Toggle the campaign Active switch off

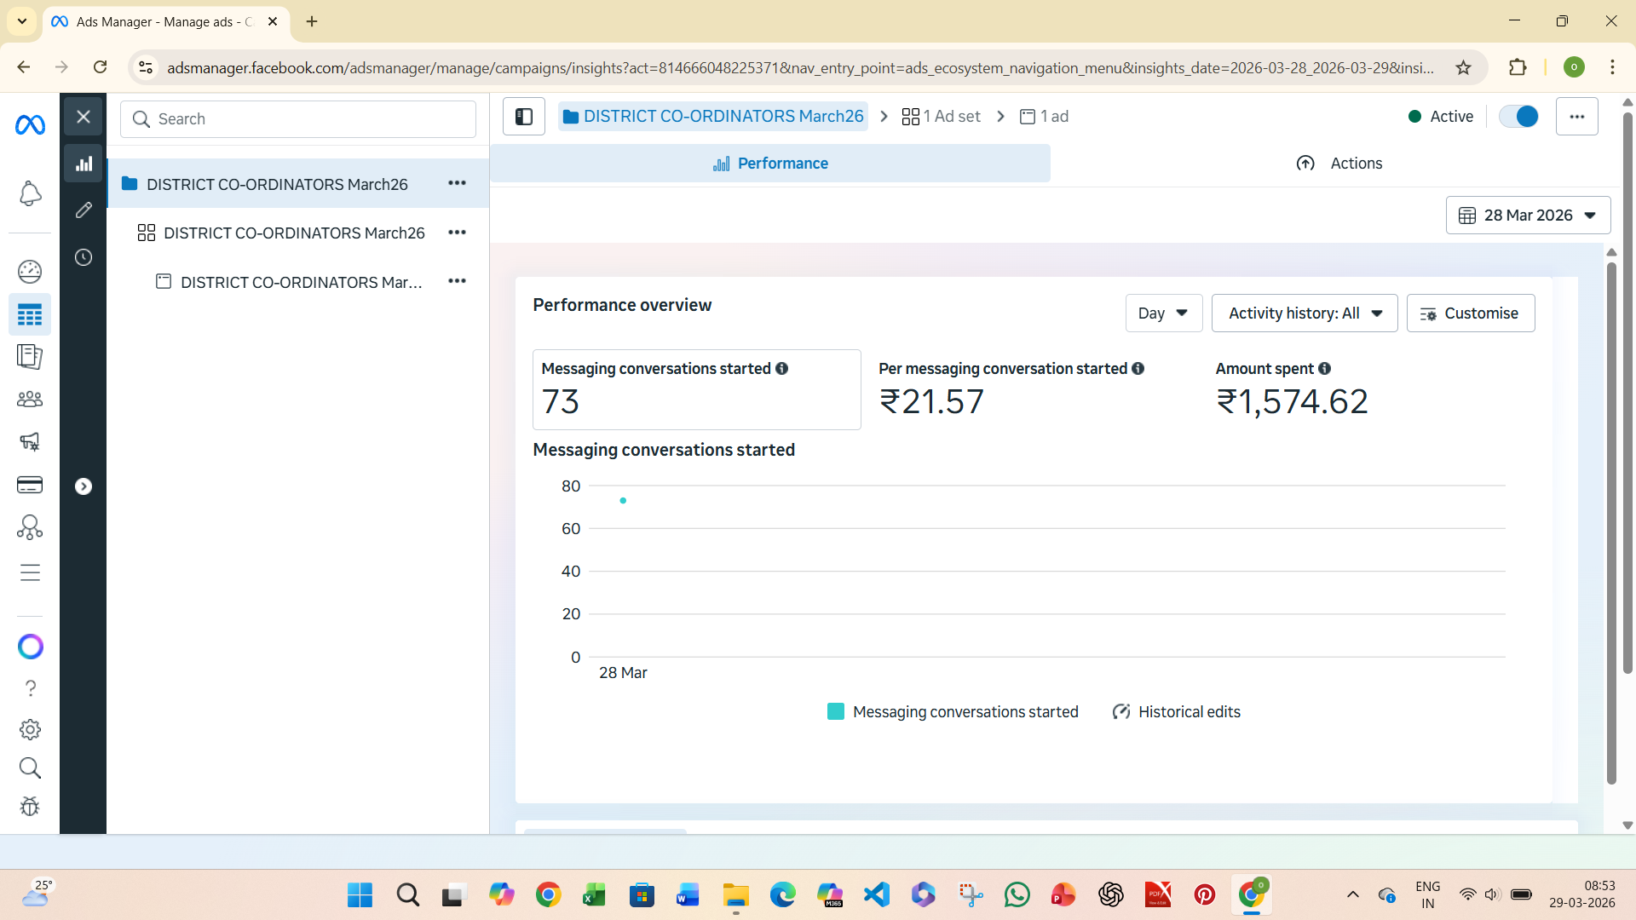[x=1518, y=117]
